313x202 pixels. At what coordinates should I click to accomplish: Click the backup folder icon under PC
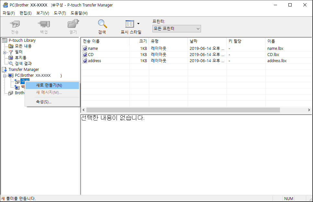17,87
